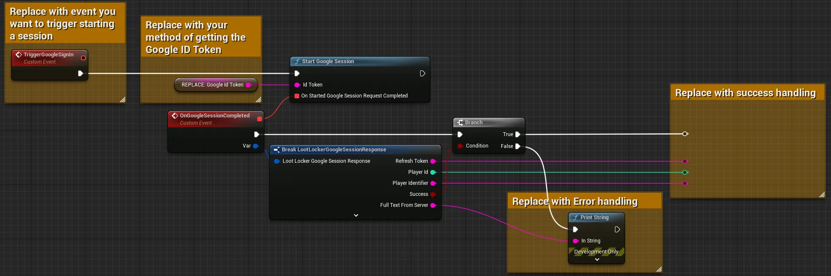Screen dimensions: 831x276
Task: Click the white execution reroute node in success box
Action: pos(685,134)
